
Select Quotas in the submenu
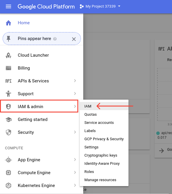pos(104,115)
